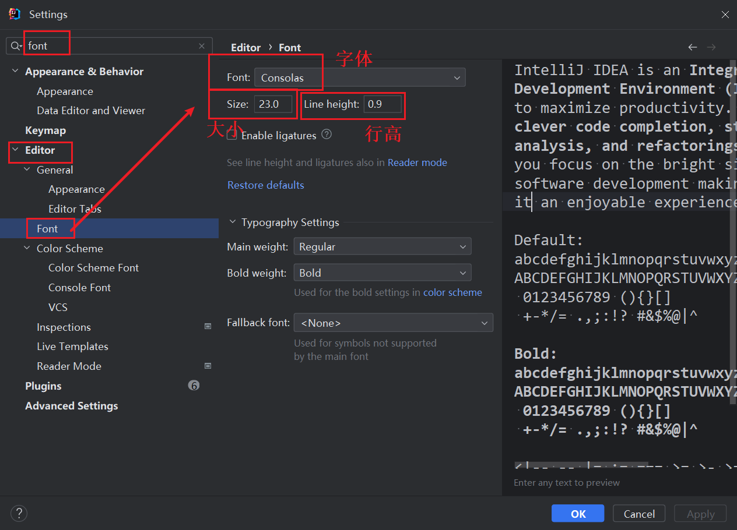The height and width of the screenshot is (530, 737).
Task: Click the Apply button
Action: [x=700, y=513]
